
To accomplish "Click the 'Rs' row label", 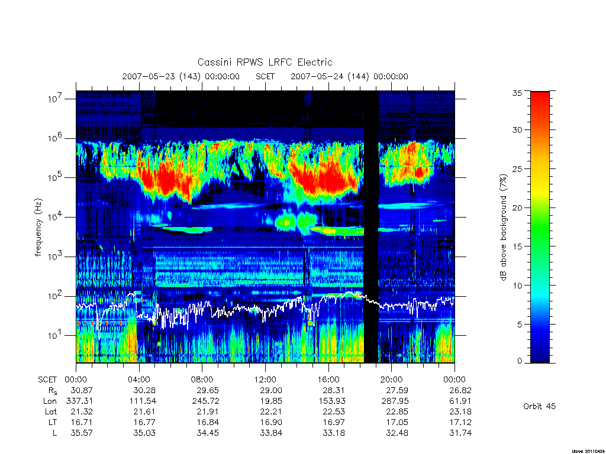I will click(x=53, y=391).
